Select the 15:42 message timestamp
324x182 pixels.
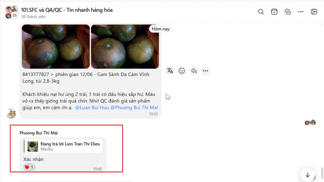pos(97,169)
